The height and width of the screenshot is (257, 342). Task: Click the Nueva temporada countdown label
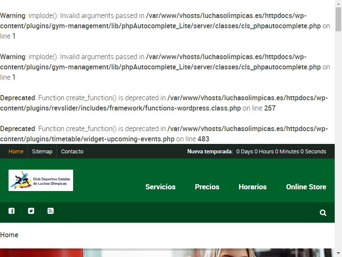(210, 152)
